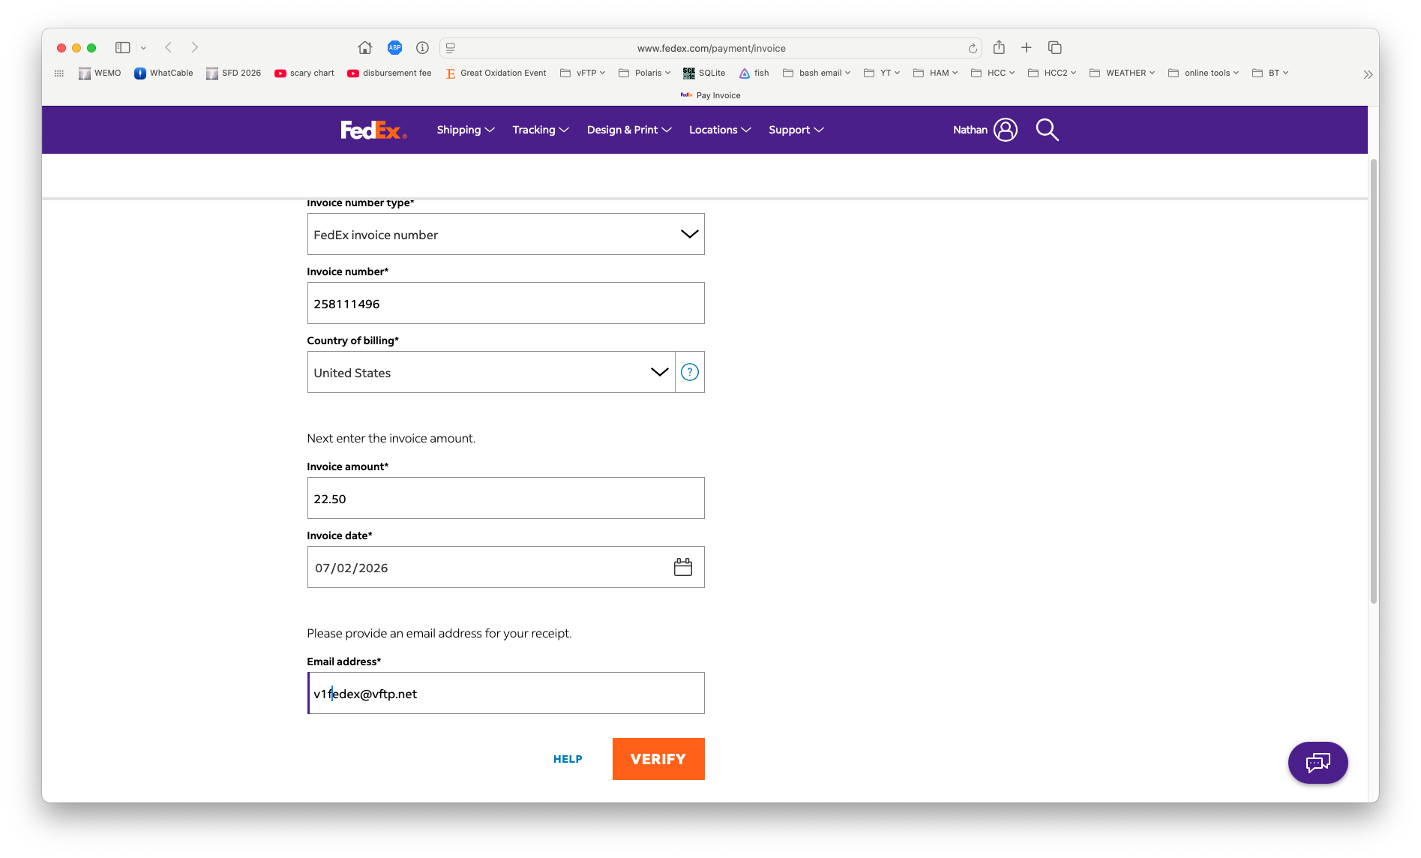The height and width of the screenshot is (858, 1421).
Task: Click the HELP link
Action: coord(568,759)
